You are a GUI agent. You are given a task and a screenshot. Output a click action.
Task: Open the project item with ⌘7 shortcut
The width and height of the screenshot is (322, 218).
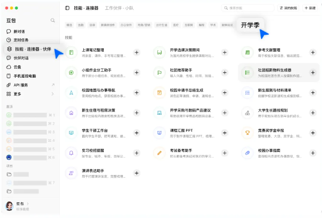tap(31, 183)
